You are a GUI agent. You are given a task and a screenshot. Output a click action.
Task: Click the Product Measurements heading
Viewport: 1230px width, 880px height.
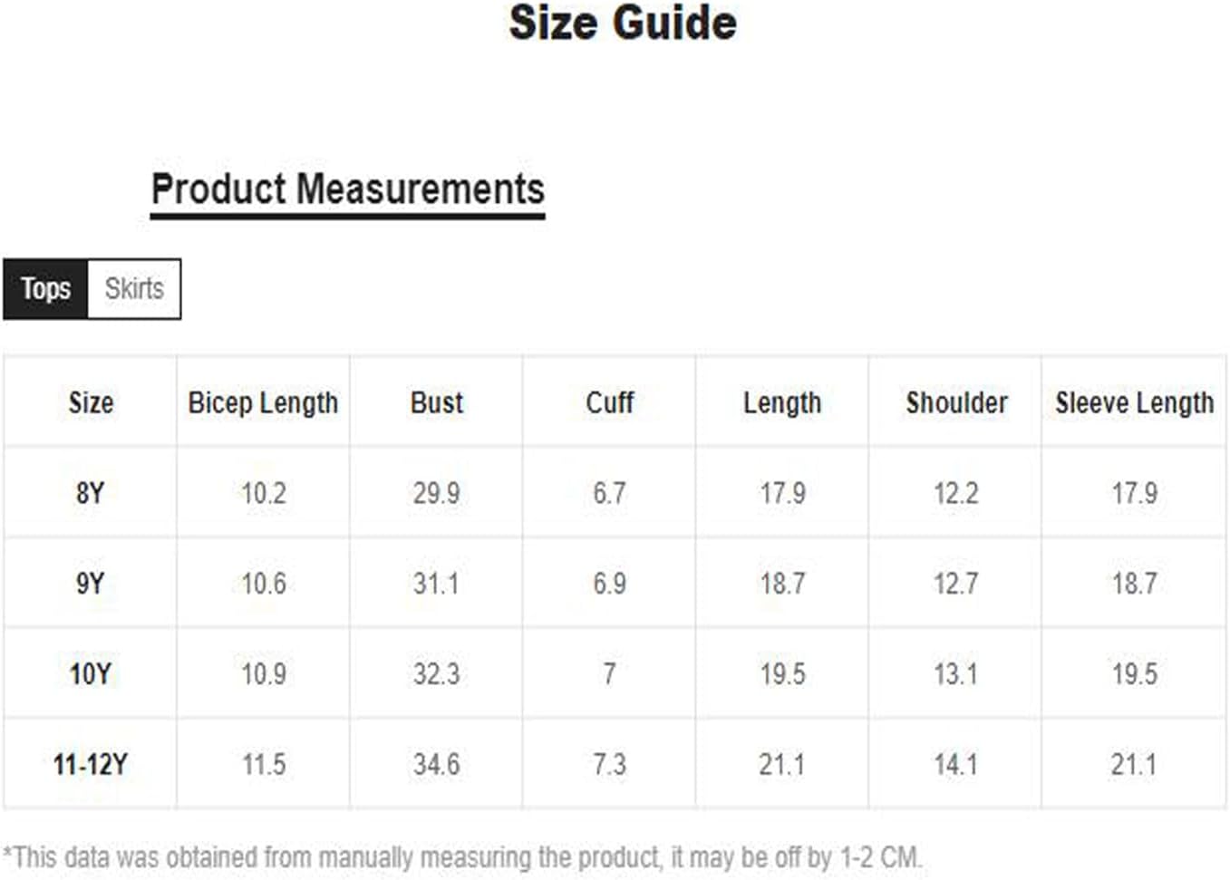347,190
